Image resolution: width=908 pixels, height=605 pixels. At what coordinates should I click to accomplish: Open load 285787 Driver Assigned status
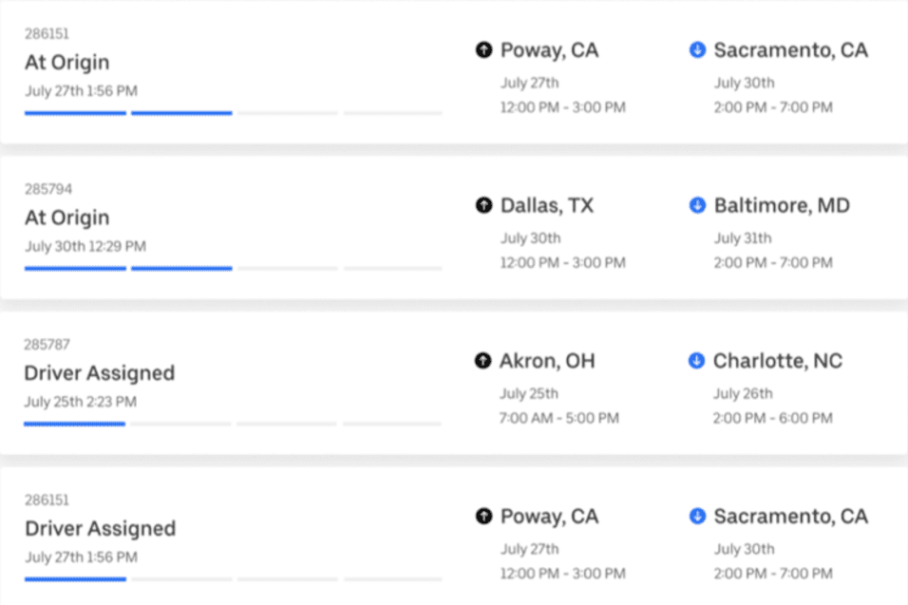(x=100, y=373)
